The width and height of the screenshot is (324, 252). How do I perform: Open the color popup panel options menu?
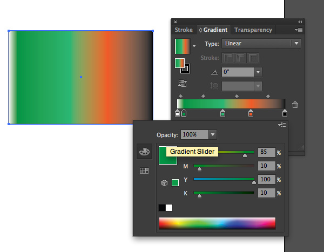282,125
